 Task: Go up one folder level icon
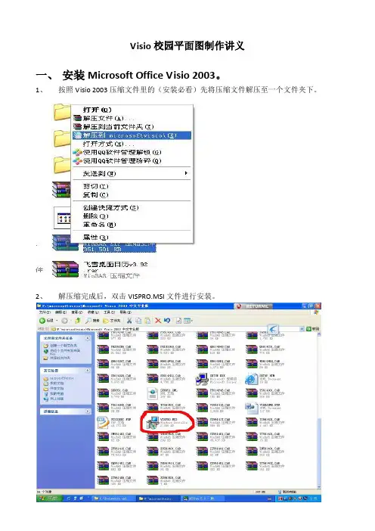(78, 321)
